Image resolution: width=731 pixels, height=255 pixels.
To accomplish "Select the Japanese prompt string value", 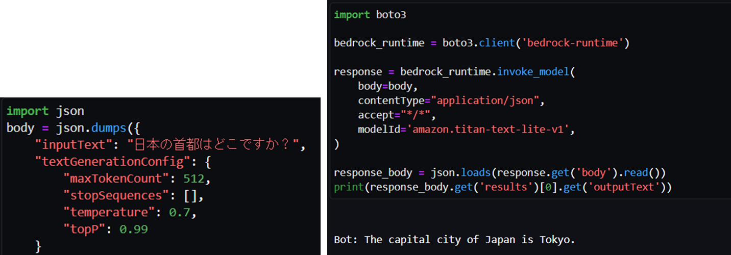I will pyautogui.click(x=214, y=145).
